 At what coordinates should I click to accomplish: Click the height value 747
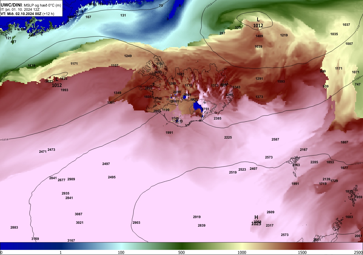[x=358, y=84]
